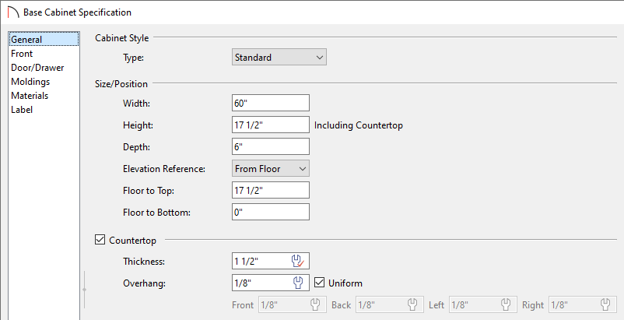The height and width of the screenshot is (320, 624).
Task: Click the Overhang default wrench icon
Action: (x=298, y=283)
